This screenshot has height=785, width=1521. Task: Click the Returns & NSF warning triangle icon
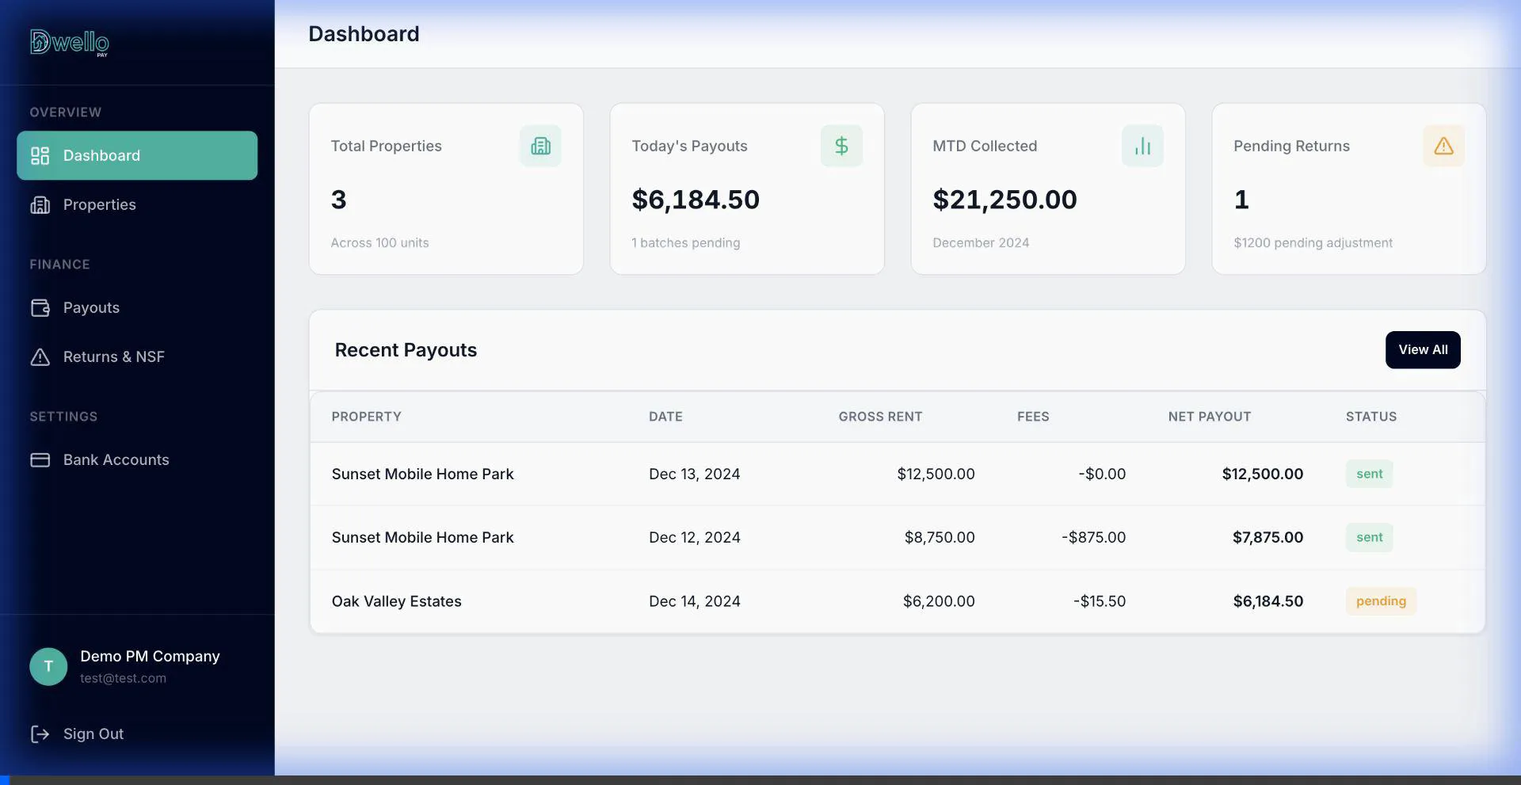41,356
